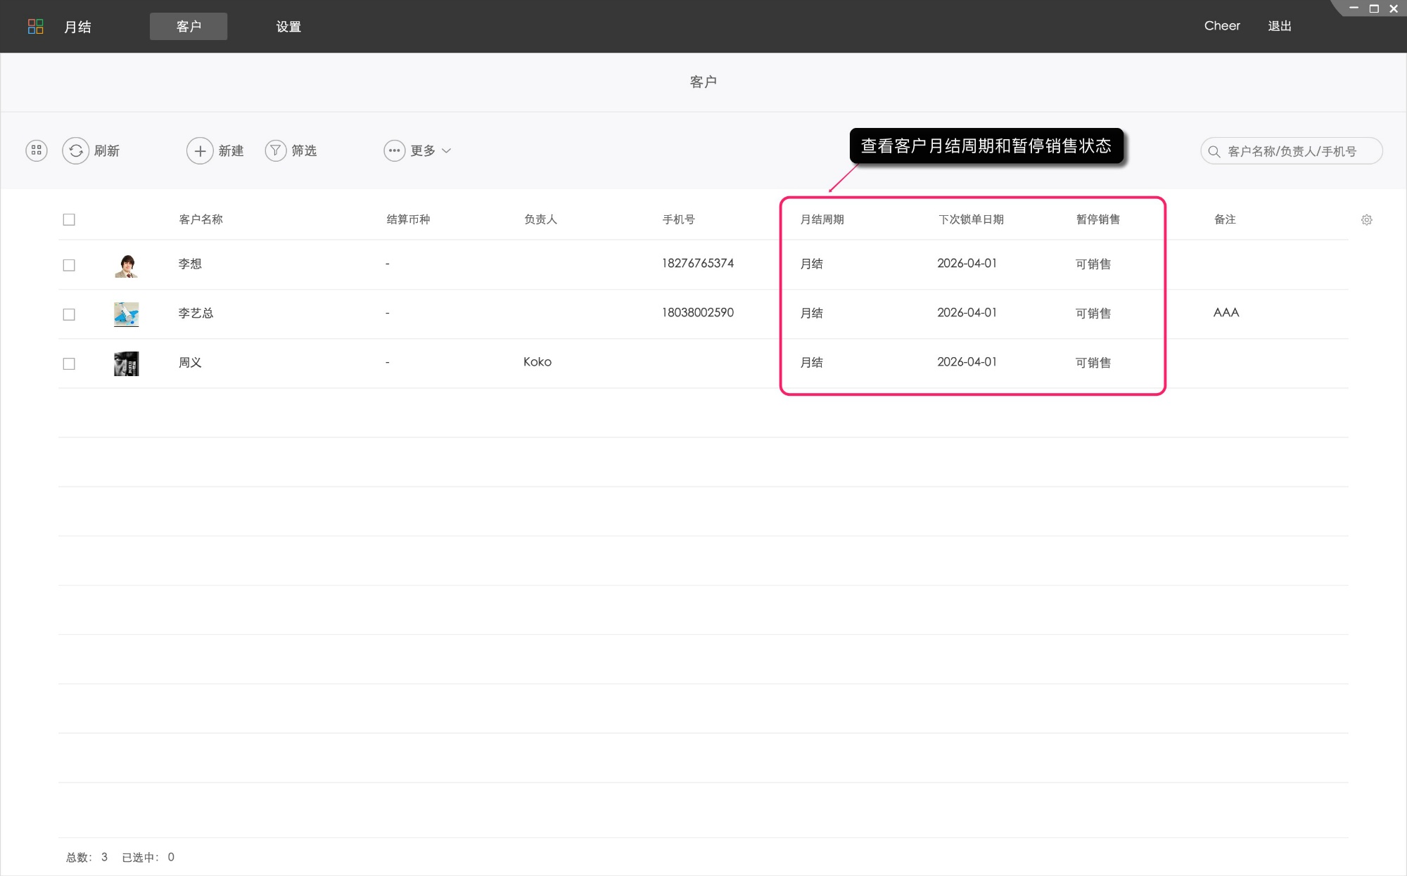Toggle the checkbox for customer 周义
The image size is (1407, 876).
pos(69,363)
